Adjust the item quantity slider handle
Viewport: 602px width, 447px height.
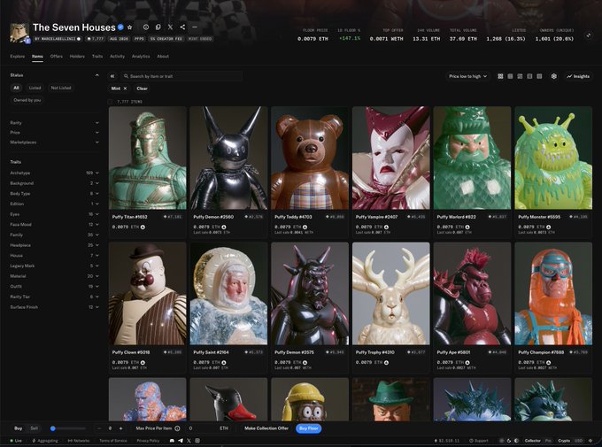pos(53,428)
